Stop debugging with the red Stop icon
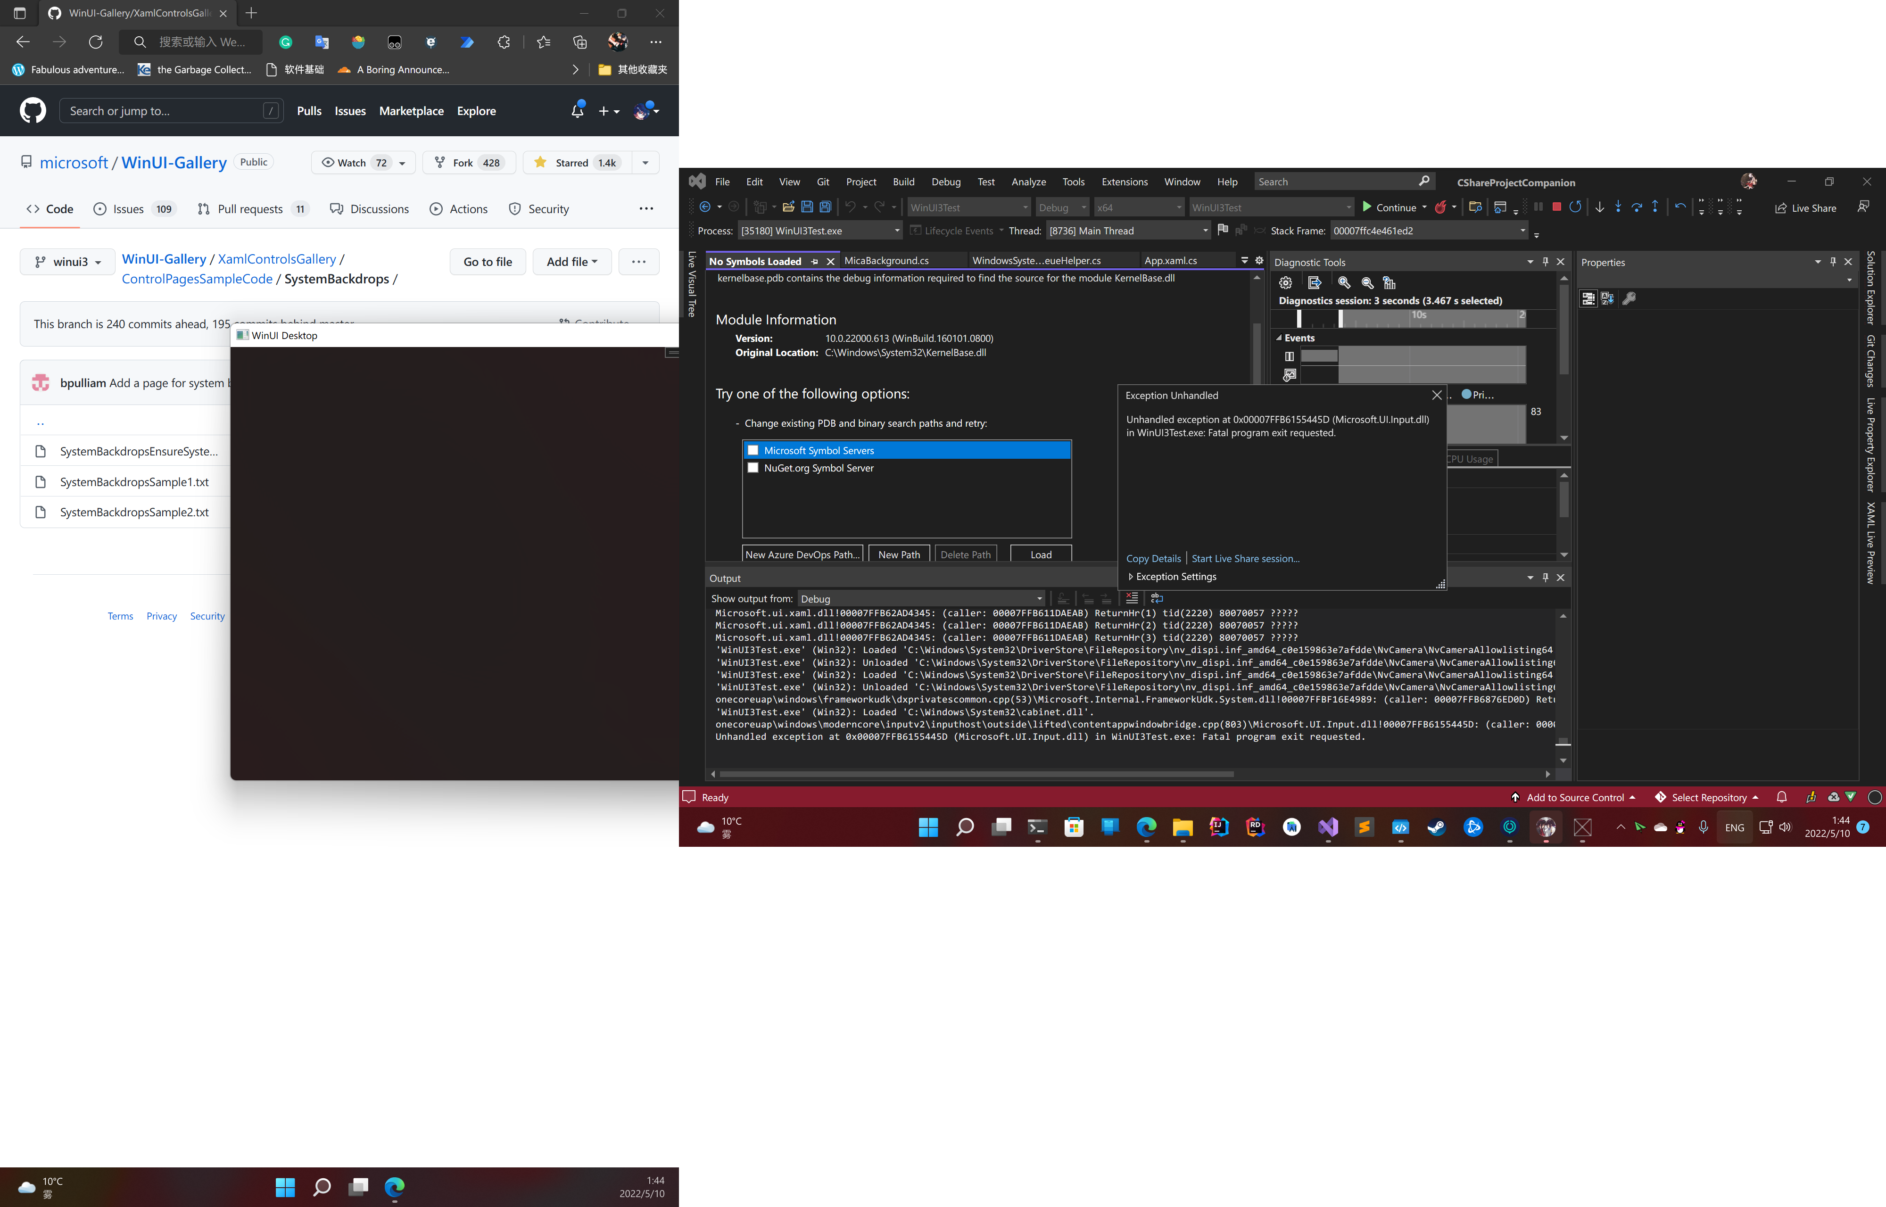Screen dimensions: 1886x1207 1557,207
